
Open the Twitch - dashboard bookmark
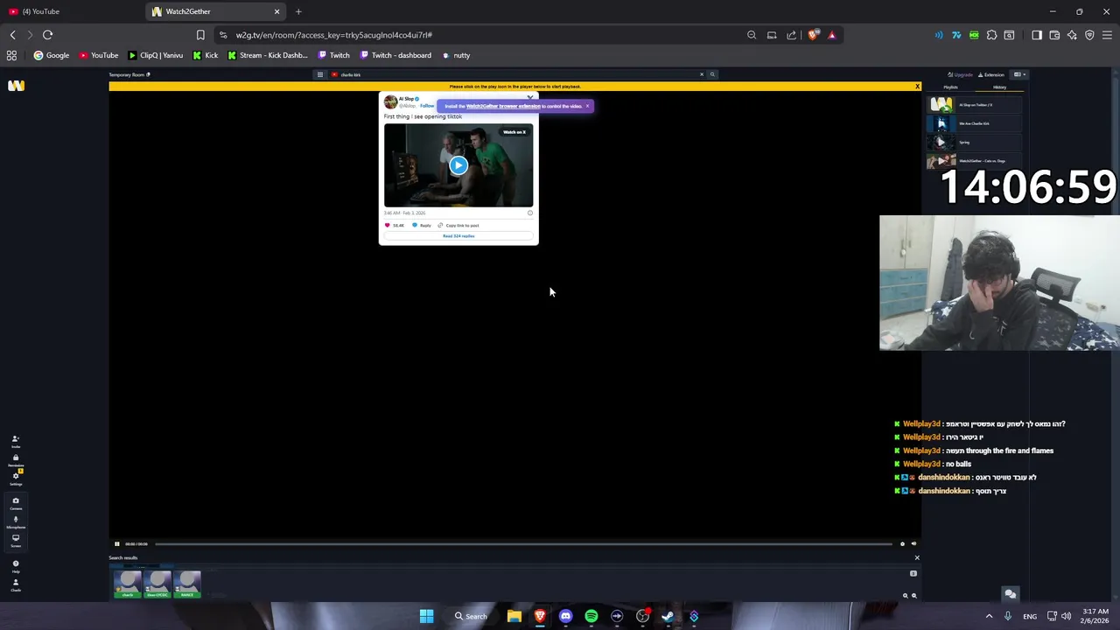pos(395,55)
